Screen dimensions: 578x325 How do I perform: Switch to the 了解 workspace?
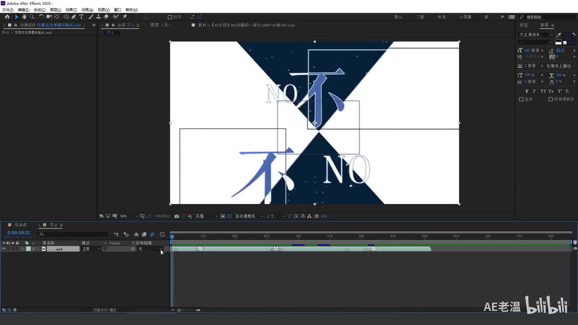(x=420, y=17)
